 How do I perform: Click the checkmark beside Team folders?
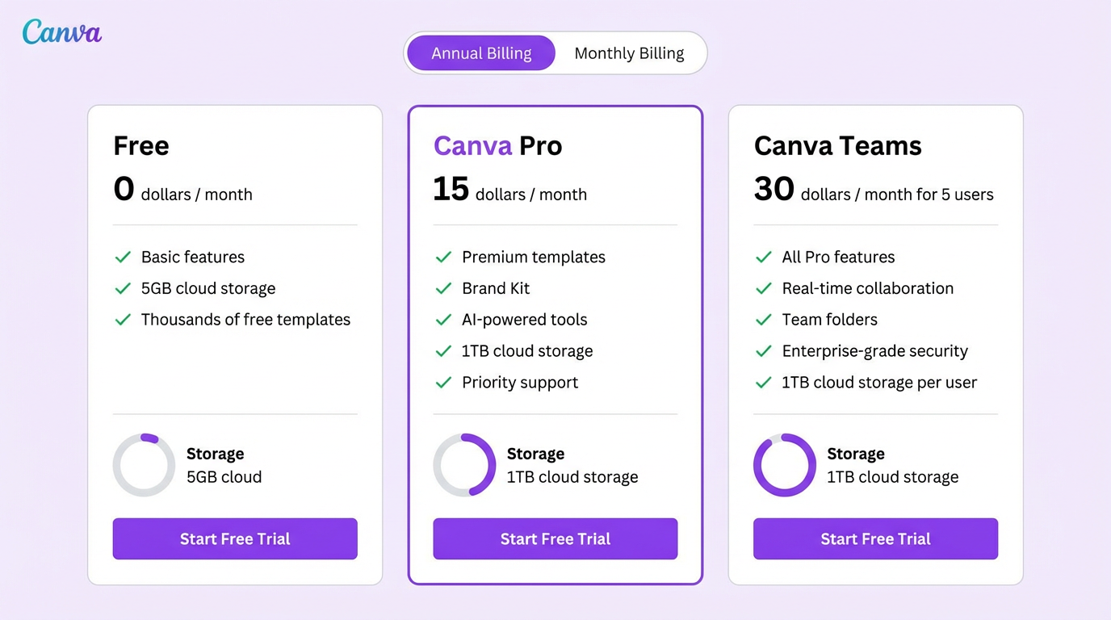pos(763,320)
